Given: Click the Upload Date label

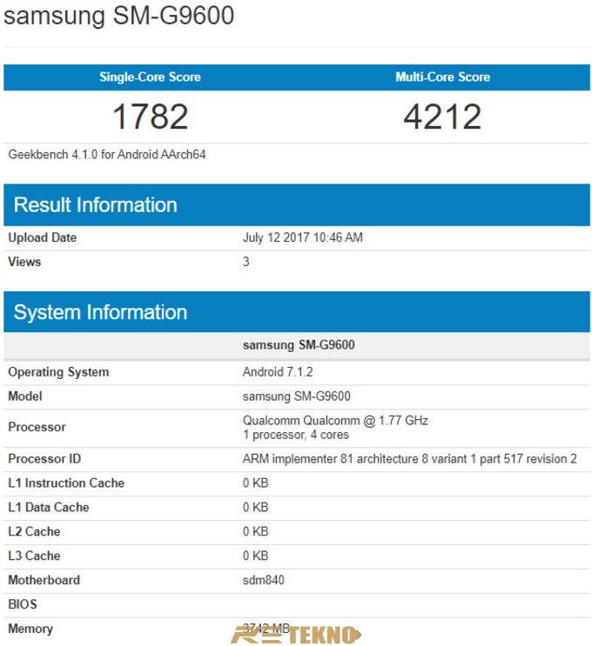Looking at the screenshot, I should [x=42, y=237].
